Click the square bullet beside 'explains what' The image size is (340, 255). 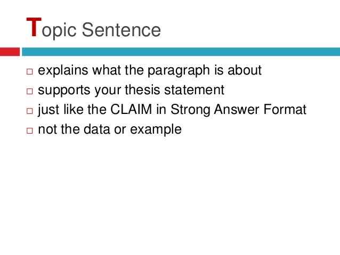(30, 71)
